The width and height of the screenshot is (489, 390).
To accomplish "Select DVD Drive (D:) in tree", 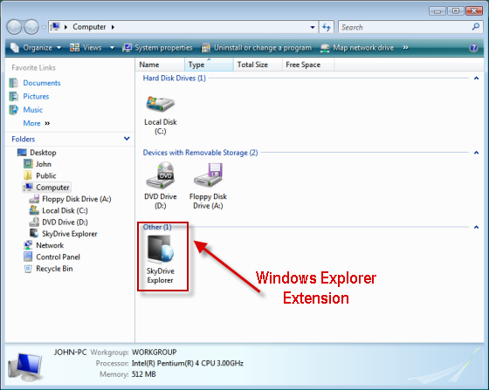I will point(59,222).
